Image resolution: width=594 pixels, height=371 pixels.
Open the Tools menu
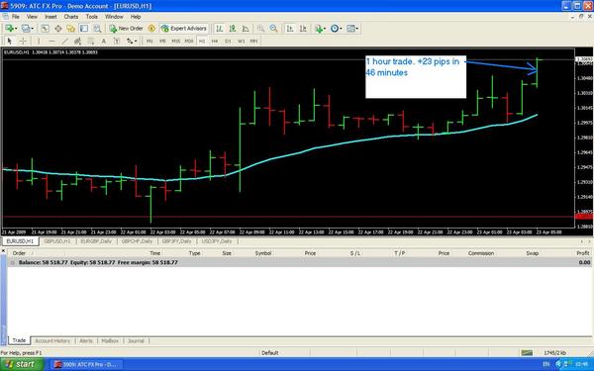click(x=92, y=17)
